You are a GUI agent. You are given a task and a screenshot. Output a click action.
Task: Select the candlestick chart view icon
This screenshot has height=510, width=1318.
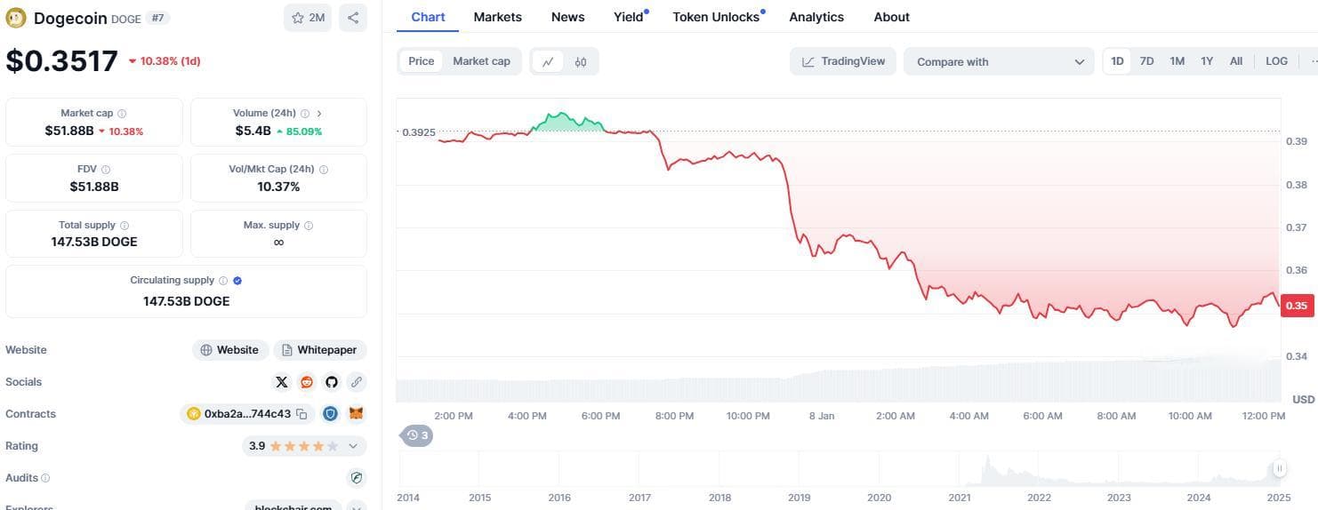point(581,61)
